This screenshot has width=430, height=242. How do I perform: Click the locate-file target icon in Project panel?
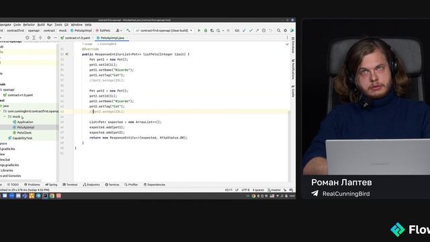point(27,38)
